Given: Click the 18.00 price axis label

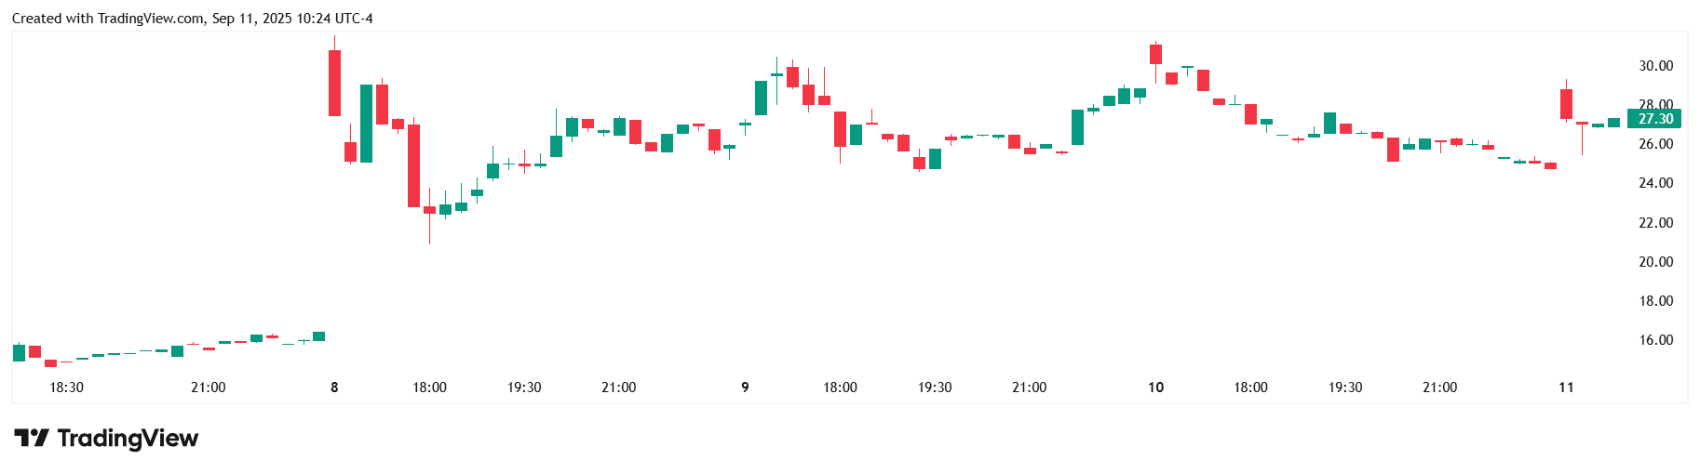Looking at the screenshot, I should pyautogui.click(x=1655, y=301).
